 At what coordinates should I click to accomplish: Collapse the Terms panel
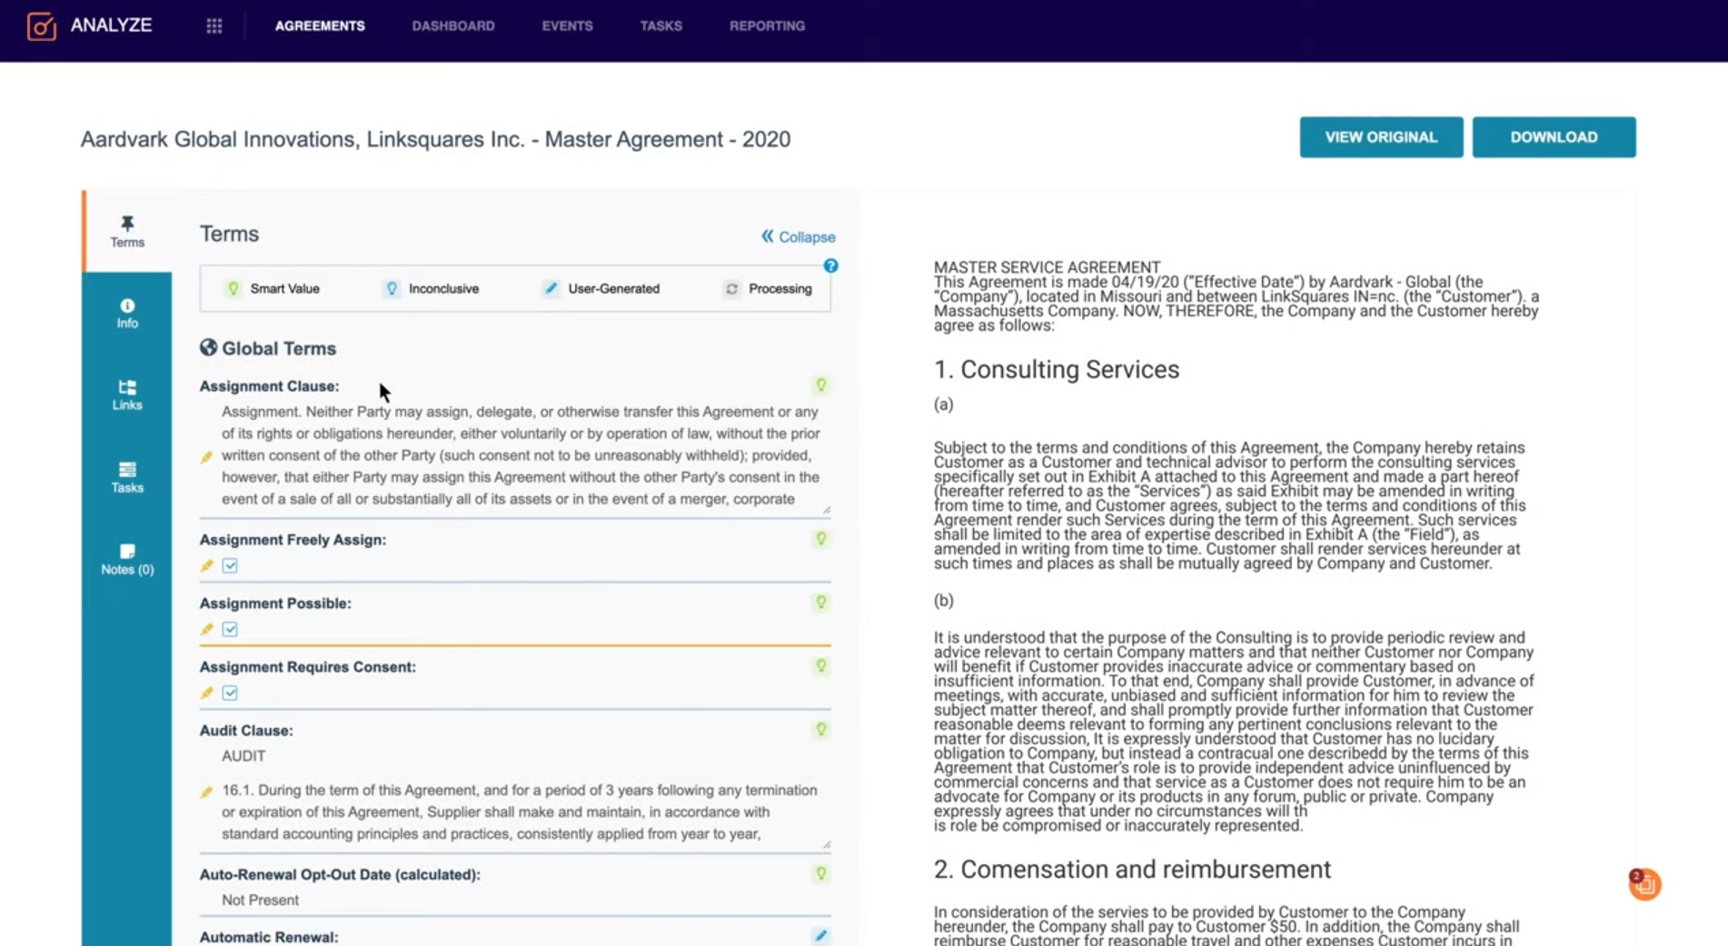point(799,237)
